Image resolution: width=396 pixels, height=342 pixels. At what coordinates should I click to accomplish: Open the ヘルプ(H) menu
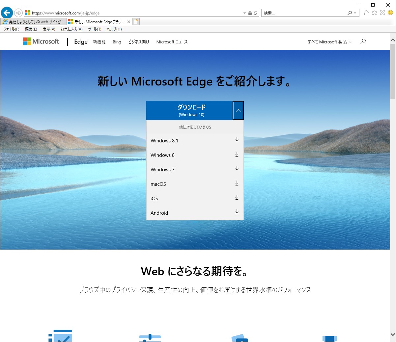114,29
